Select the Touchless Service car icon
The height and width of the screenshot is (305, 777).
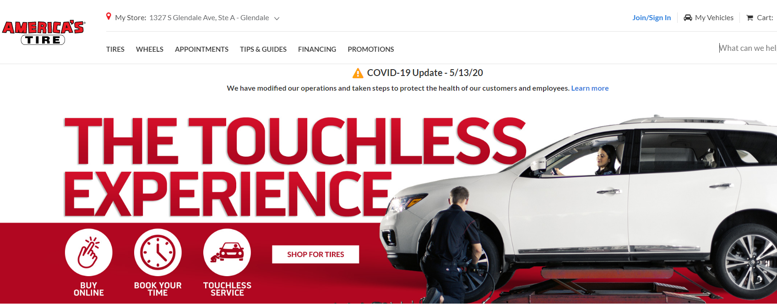pos(227,252)
